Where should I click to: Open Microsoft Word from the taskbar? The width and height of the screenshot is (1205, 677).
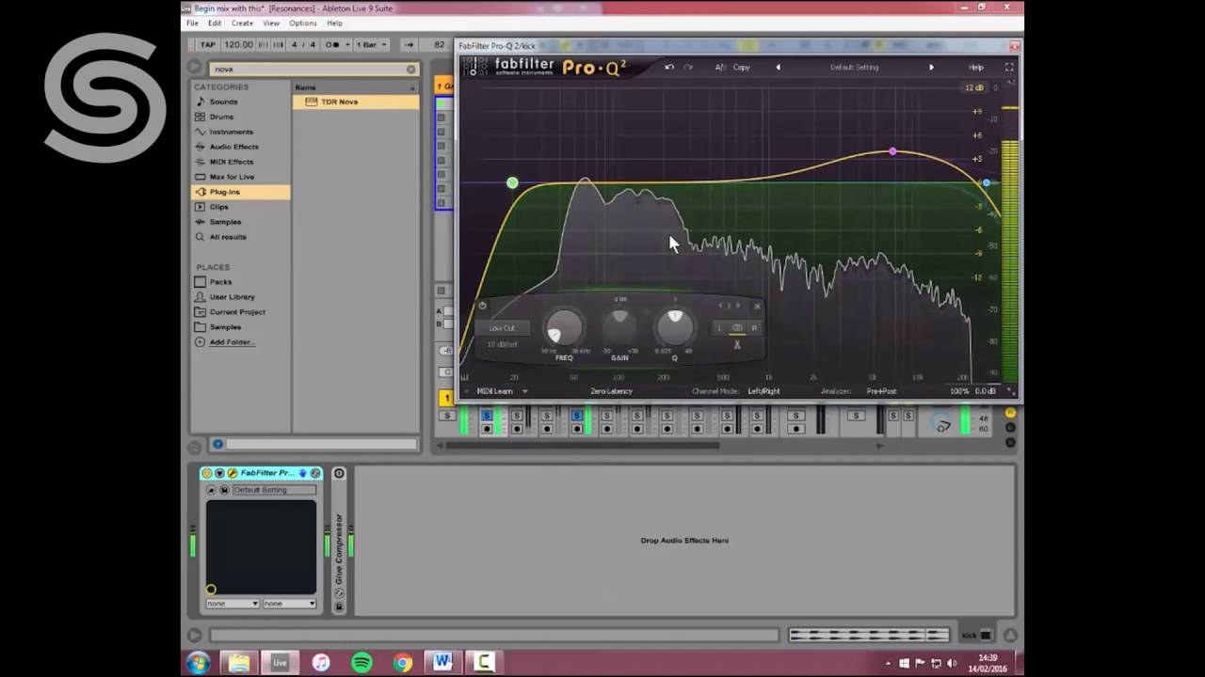[442, 663]
